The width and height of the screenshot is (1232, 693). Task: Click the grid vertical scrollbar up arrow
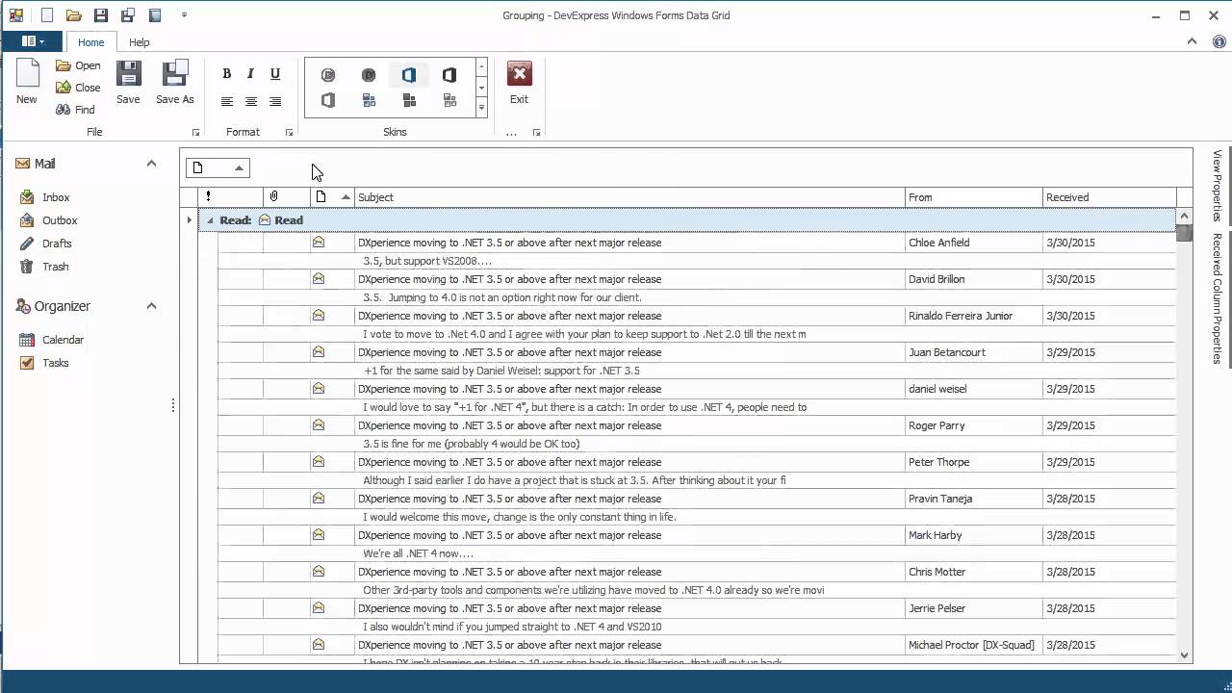(1184, 216)
